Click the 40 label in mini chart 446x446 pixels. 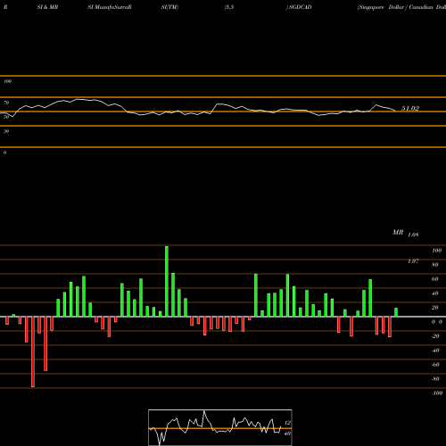(x=287, y=434)
